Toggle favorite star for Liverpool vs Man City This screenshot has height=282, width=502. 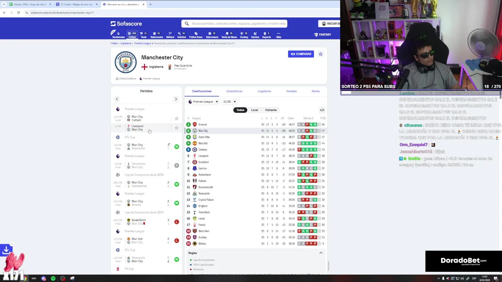click(x=176, y=128)
